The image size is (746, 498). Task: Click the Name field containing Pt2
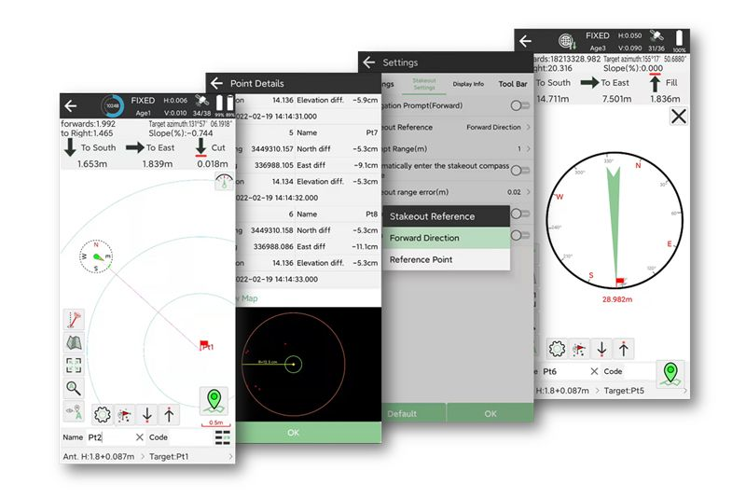pos(110,437)
